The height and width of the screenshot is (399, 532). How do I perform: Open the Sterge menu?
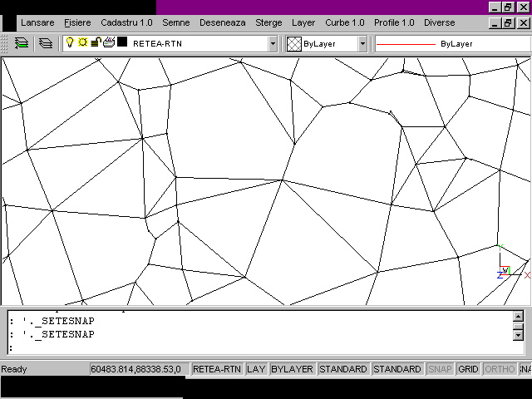pyautogui.click(x=268, y=22)
